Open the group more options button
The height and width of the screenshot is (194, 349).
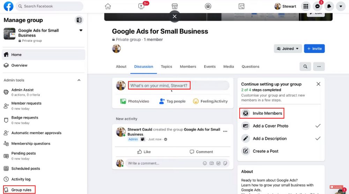point(319,67)
